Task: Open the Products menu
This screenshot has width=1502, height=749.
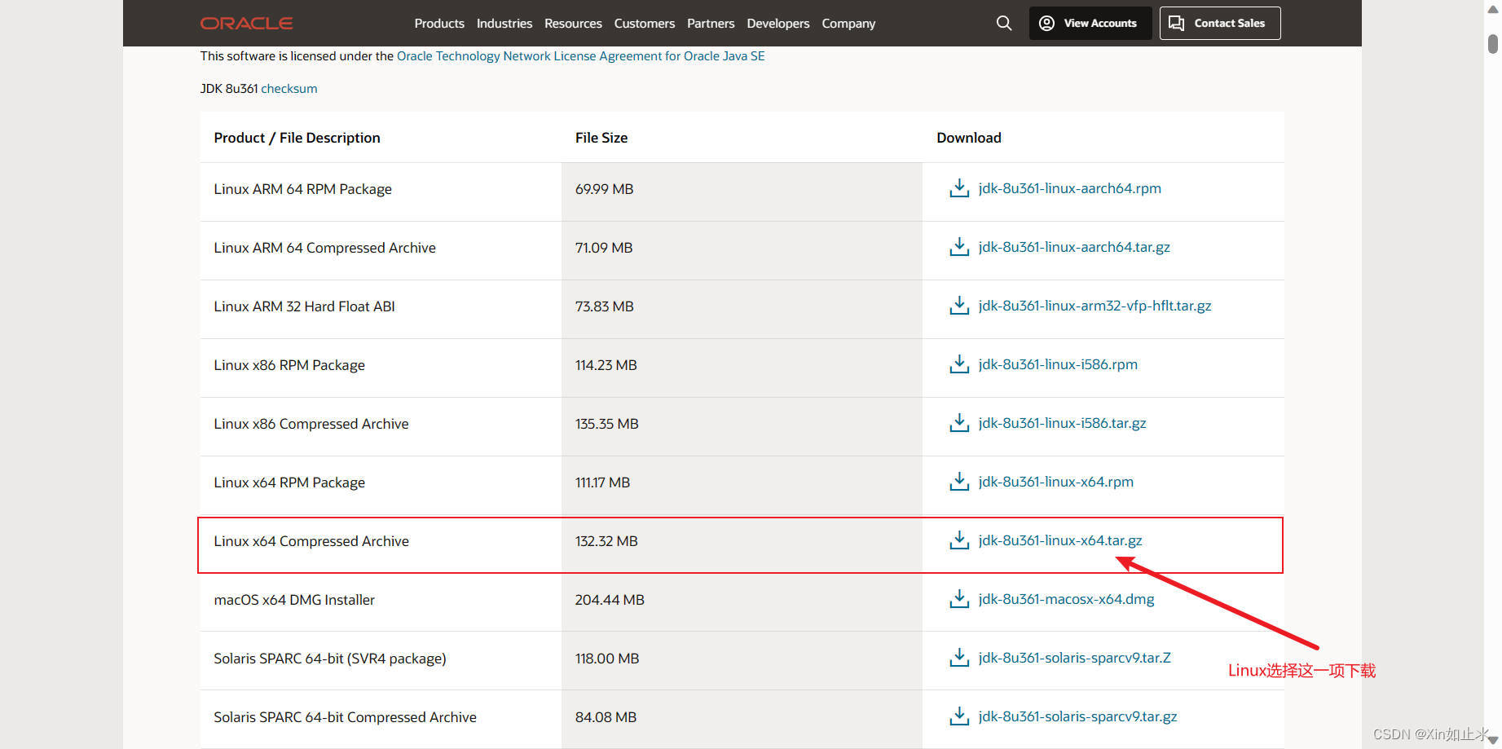Action: 439,24
